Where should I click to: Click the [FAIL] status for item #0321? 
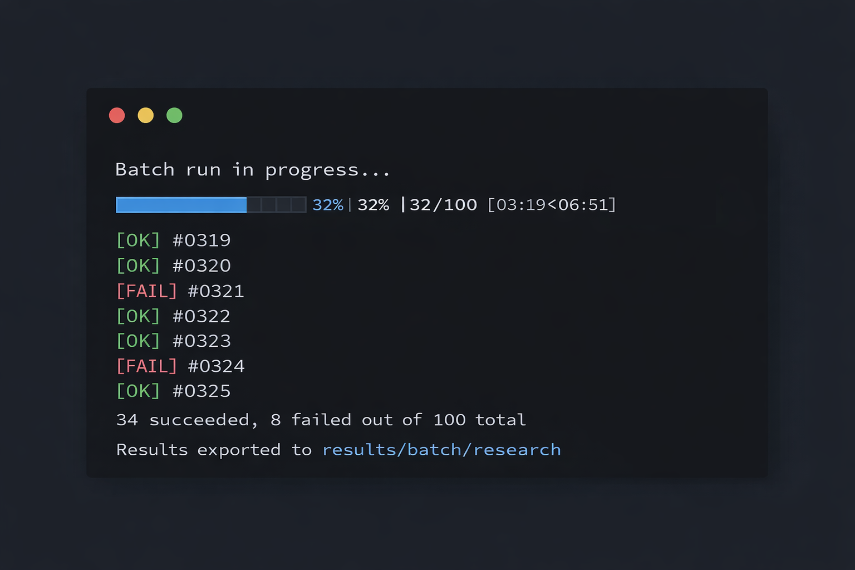[147, 291]
